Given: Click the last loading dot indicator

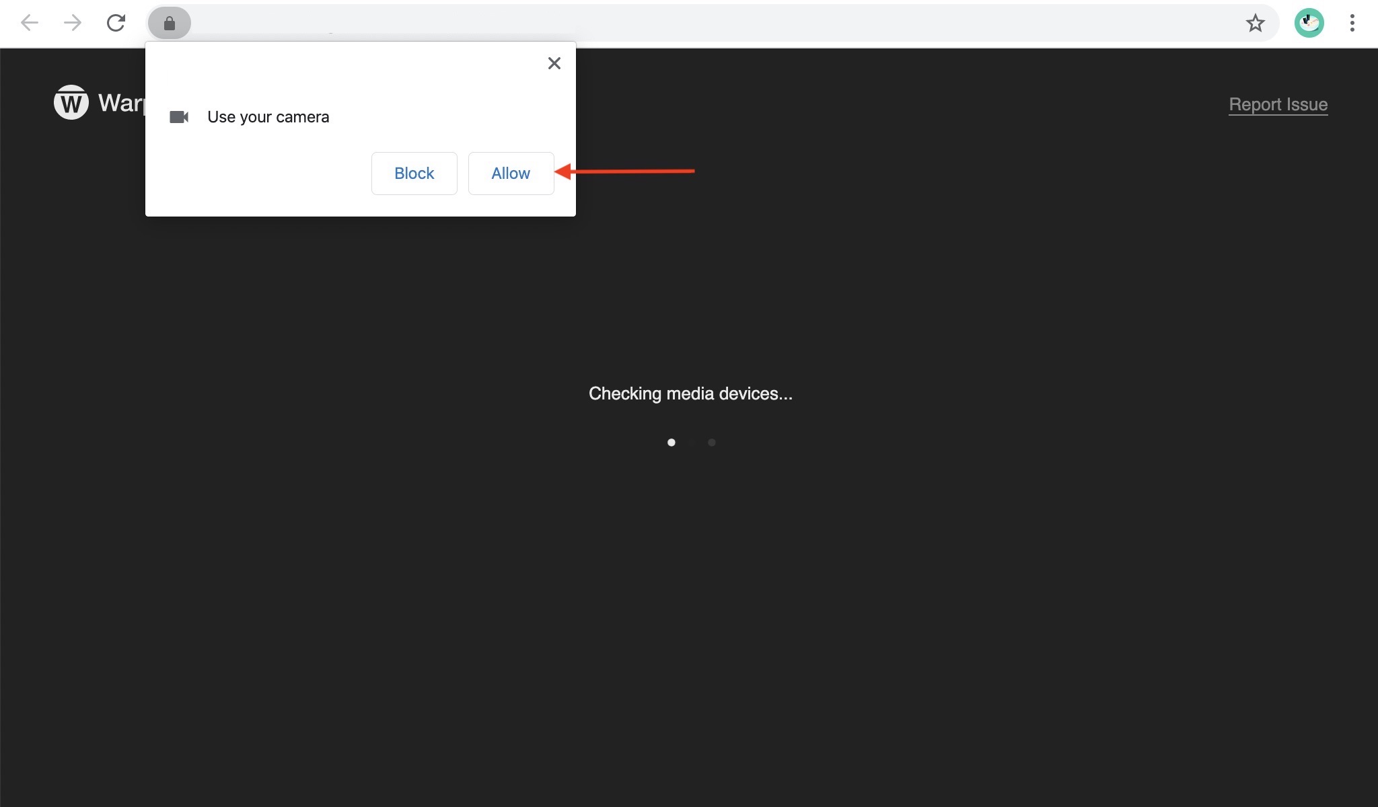Looking at the screenshot, I should point(711,443).
